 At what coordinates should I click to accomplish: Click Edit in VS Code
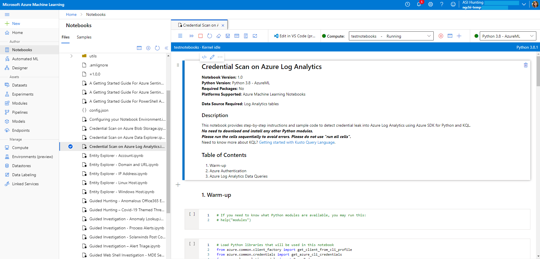click(x=294, y=36)
